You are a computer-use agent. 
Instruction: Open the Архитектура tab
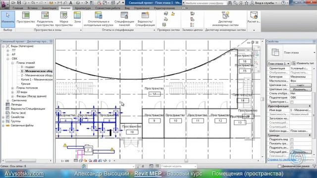[x=83, y=8]
